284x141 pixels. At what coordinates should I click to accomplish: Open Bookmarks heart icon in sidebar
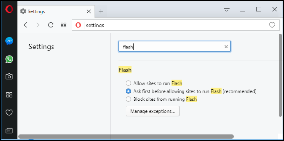[x=9, y=112]
